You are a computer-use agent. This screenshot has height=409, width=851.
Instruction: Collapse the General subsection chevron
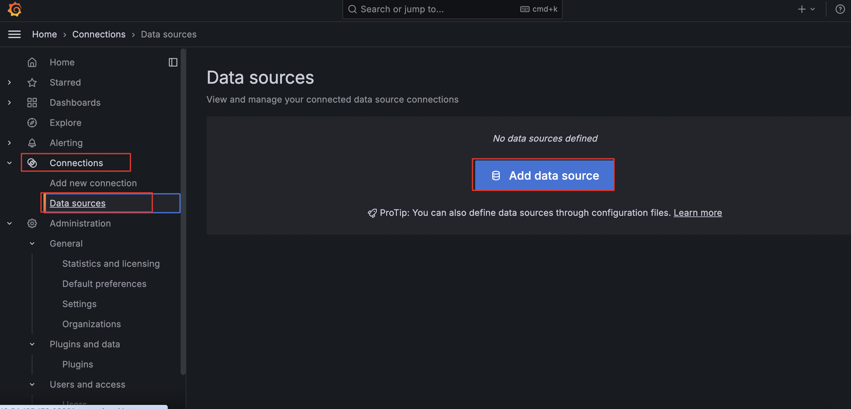[x=32, y=244]
